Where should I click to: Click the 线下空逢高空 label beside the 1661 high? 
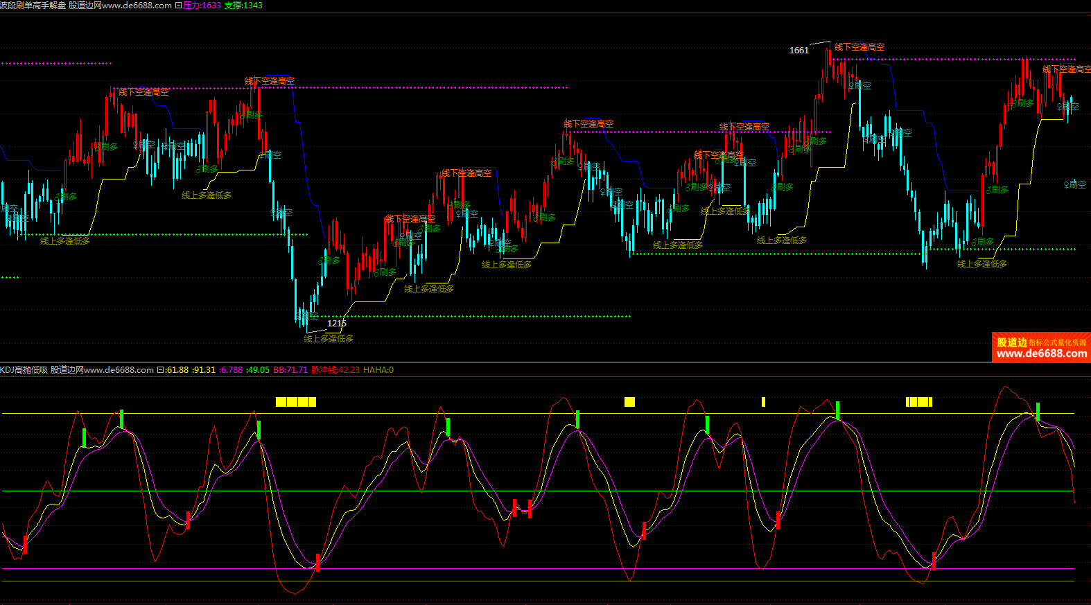click(859, 47)
